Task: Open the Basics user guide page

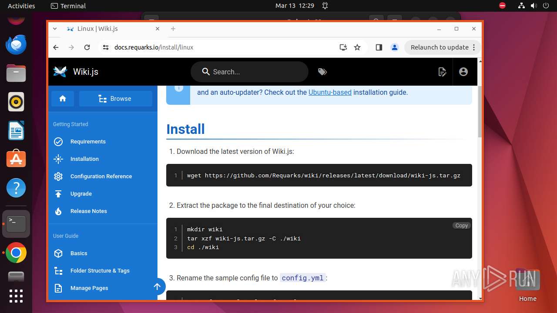Action: (79, 253)
